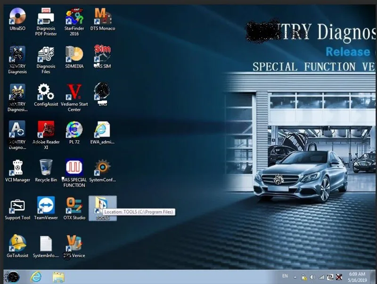Image resolution: width=377 pixels, height=284 pixels.
Task: Select the UltraISO desktop icon
Action: [x=17, y=19]
